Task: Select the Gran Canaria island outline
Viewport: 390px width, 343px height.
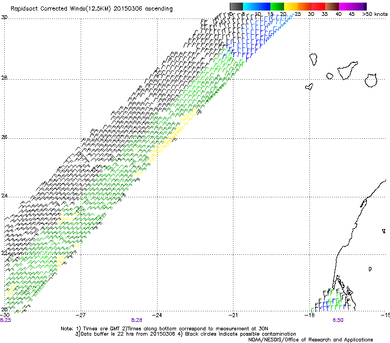Action: [371, 80]
